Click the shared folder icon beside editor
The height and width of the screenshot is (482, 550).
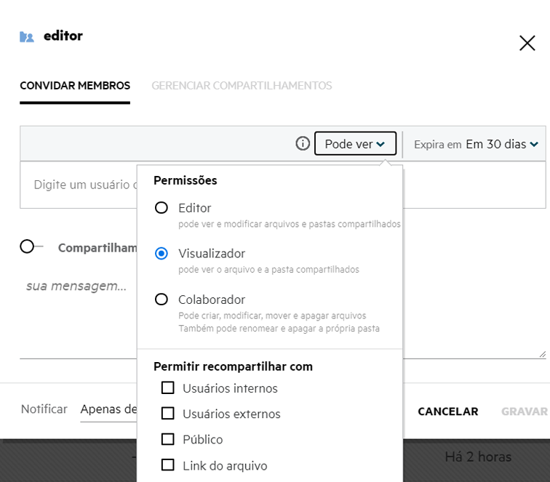[x=27, y=36]
